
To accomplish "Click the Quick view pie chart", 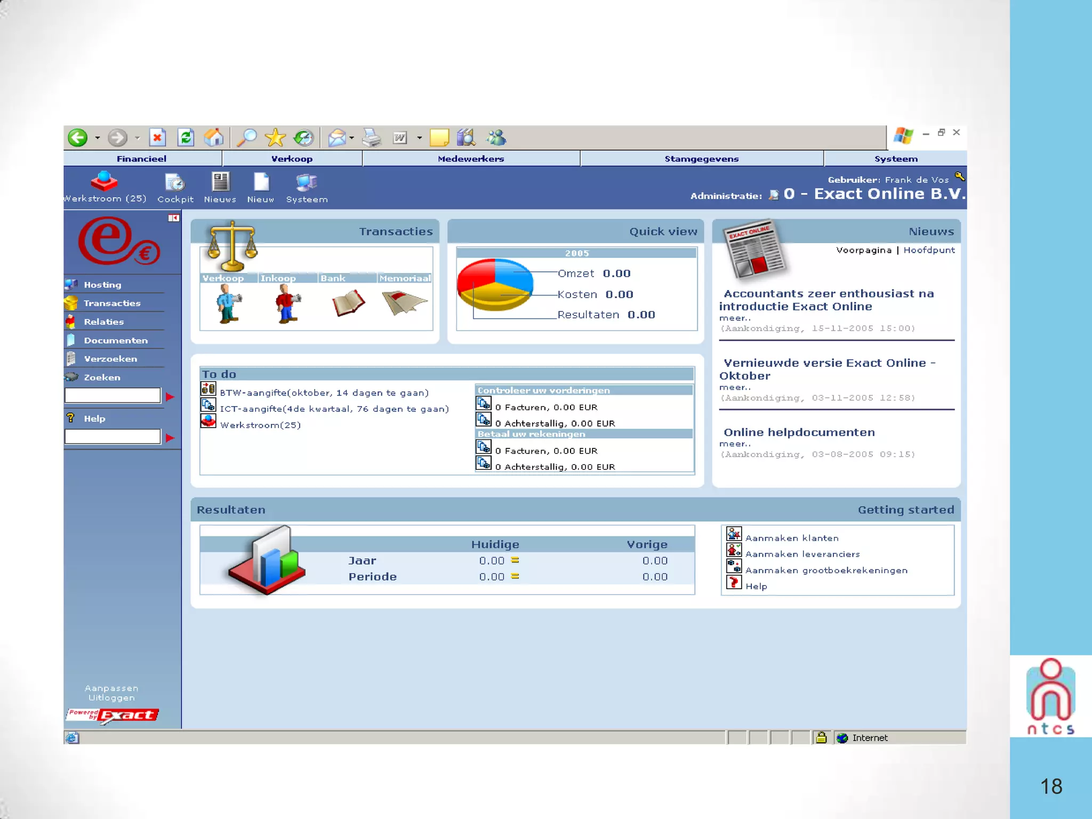I will pos(495,284).
